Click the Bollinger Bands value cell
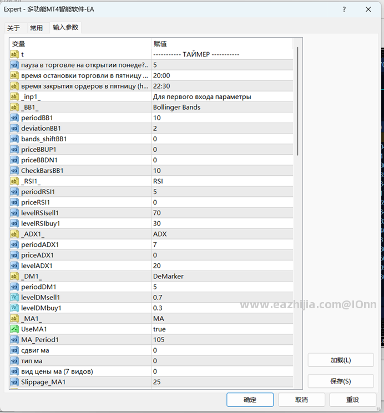This screenshot has width=384, height=413. coord(222,107)
